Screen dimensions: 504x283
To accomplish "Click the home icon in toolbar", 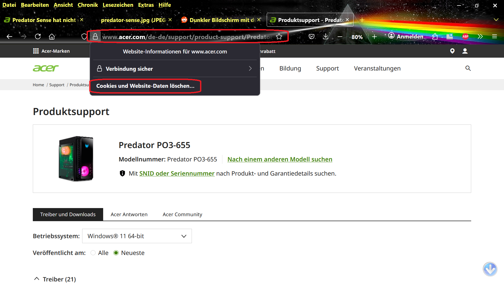I will (52, 36).
